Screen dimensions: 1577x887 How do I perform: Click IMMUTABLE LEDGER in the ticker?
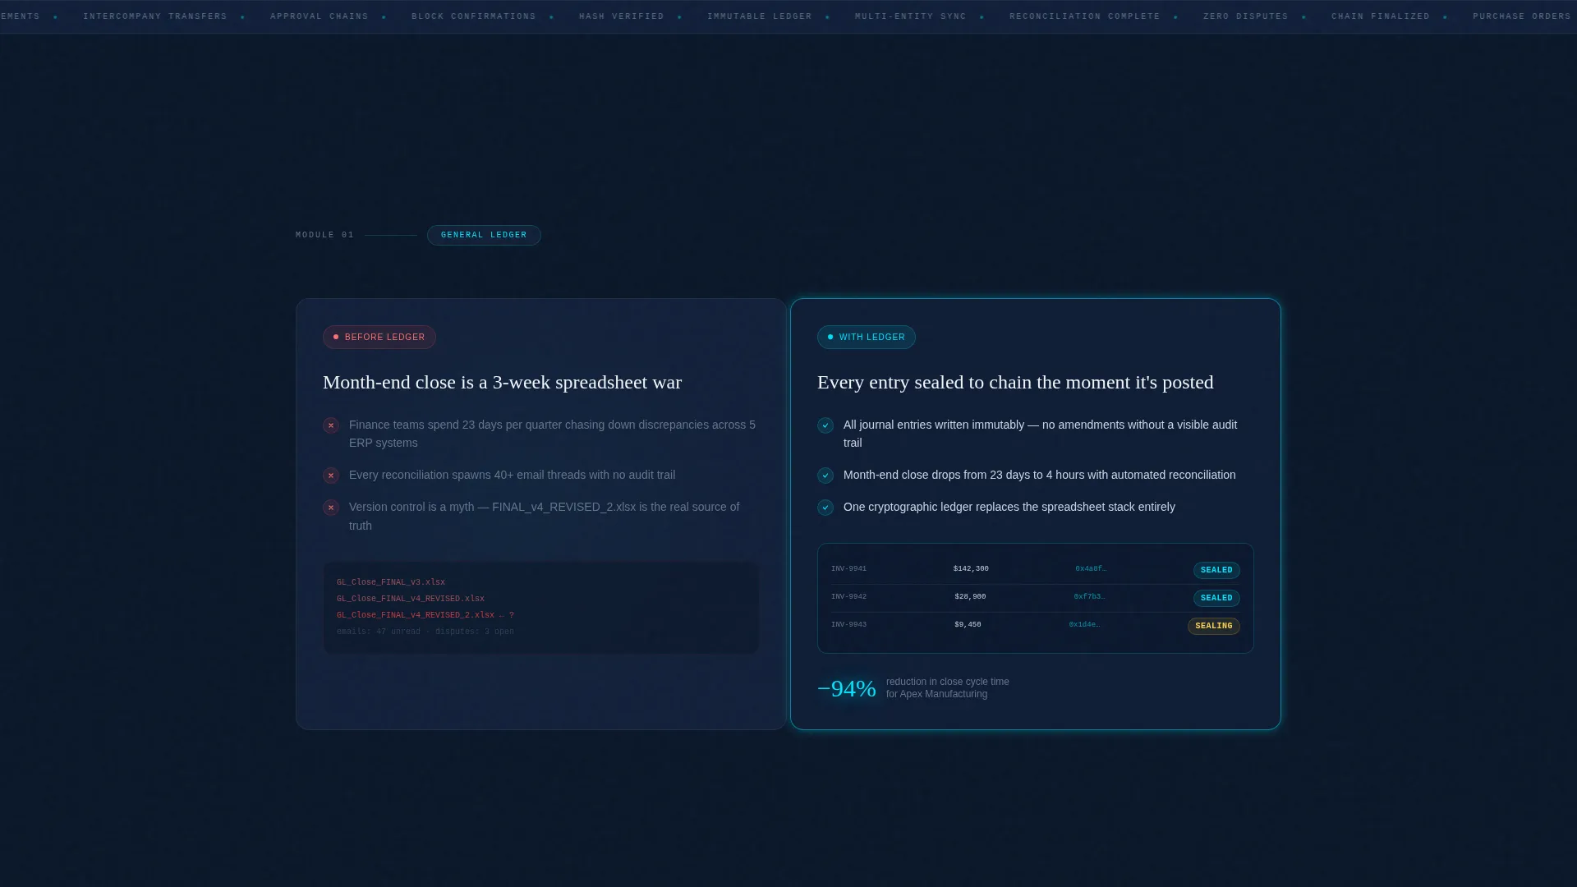(x=760, y=16)
